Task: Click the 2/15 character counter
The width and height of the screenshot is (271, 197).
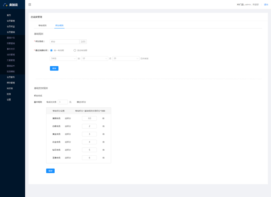Action: tap(83, 42)
